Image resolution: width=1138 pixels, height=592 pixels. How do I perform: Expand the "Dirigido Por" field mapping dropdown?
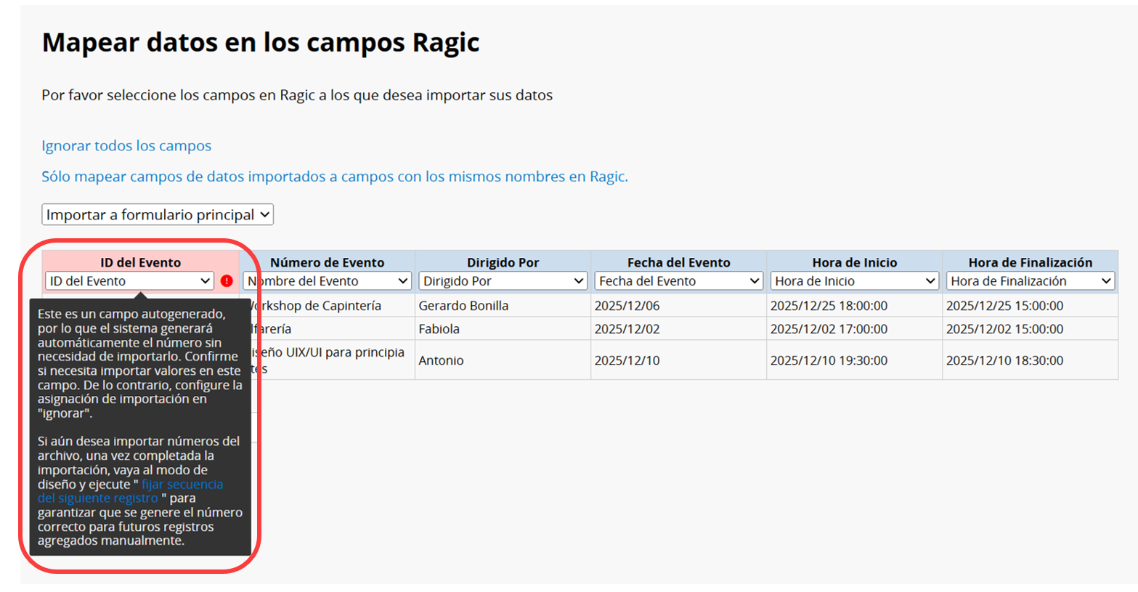click(503, 281)
